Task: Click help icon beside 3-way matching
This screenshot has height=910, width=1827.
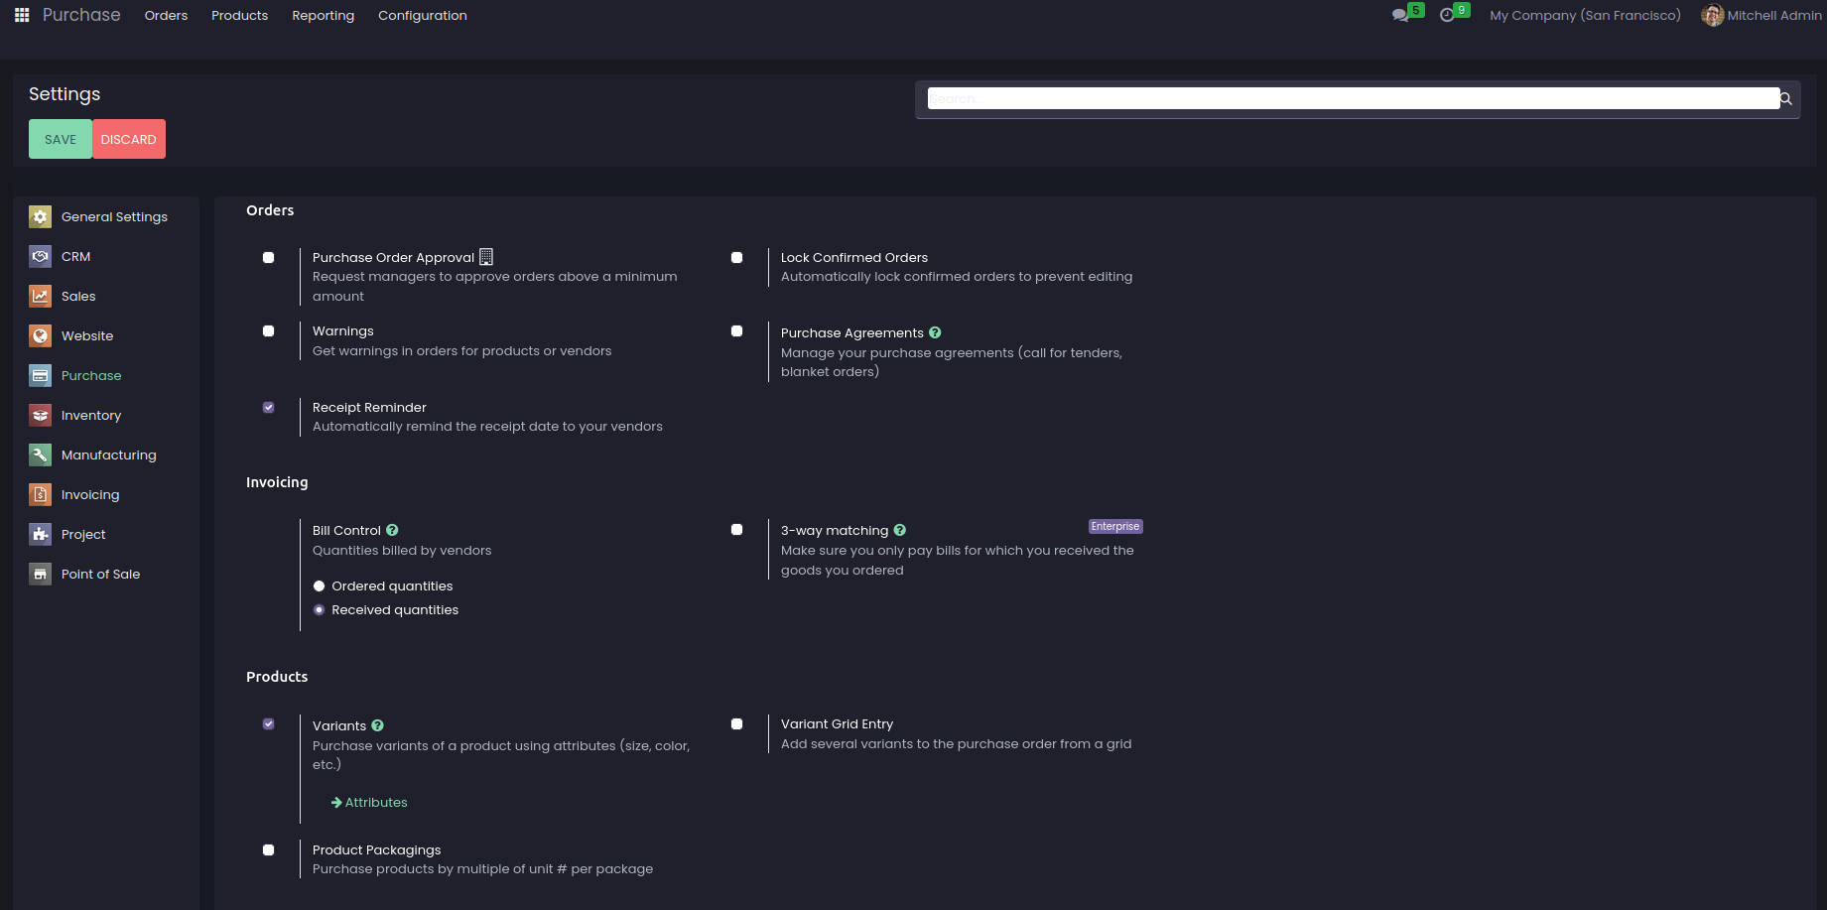Action: pos(899,530)
